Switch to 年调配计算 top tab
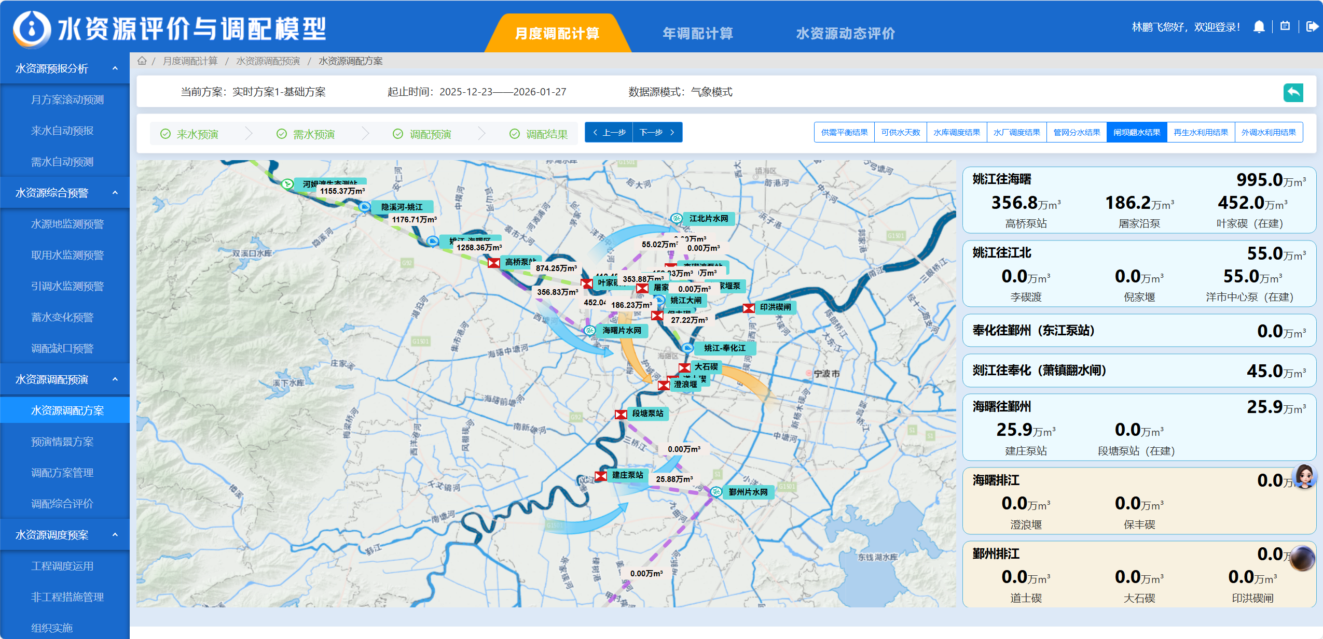This screenshot has height=639, width=1323. point(697,34)
